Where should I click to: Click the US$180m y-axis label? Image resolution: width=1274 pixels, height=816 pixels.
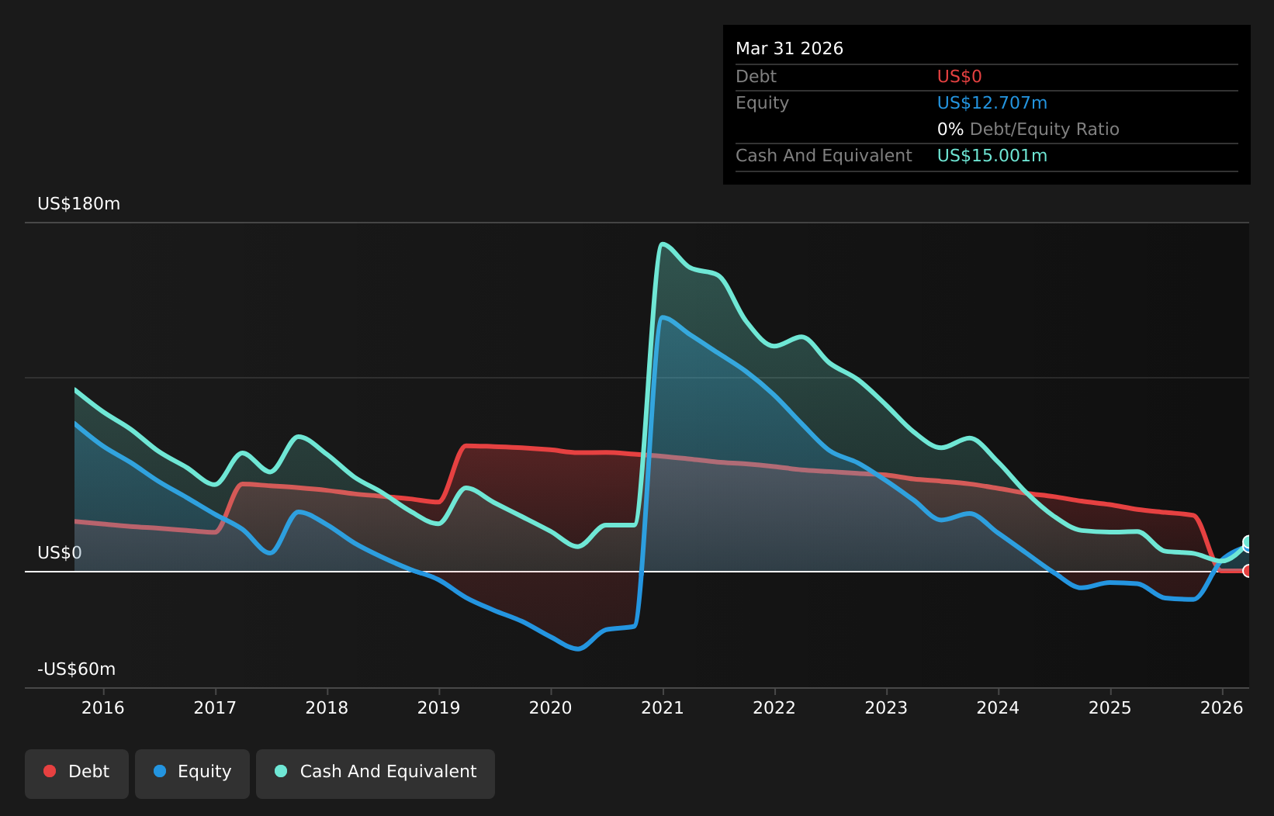(x=79, y=204)
